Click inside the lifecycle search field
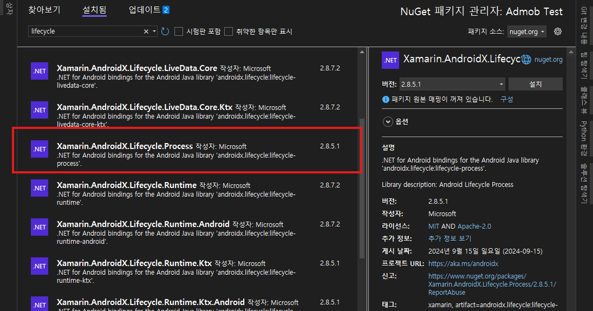This screenshot has height=311, width=593. click(86, 31)
